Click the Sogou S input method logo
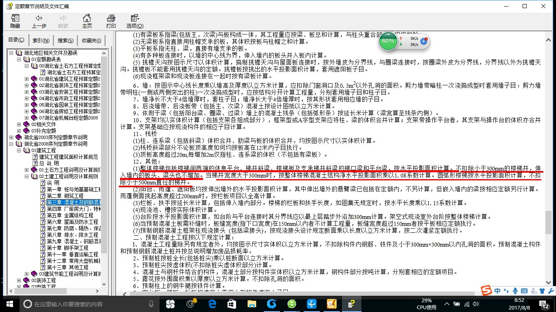The image size is (556, 312). tap(486, 290)
